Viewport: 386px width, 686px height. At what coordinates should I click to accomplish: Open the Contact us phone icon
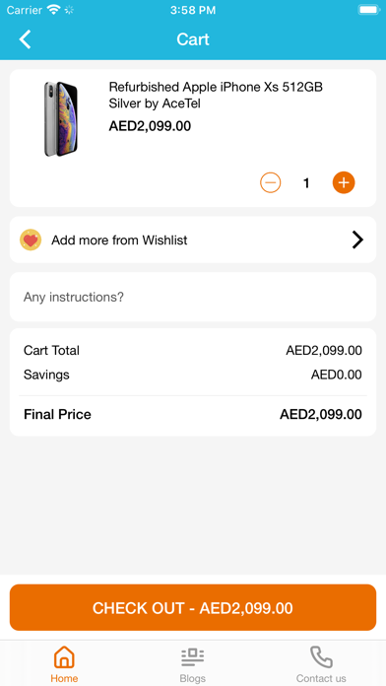[x=321, y=657]
